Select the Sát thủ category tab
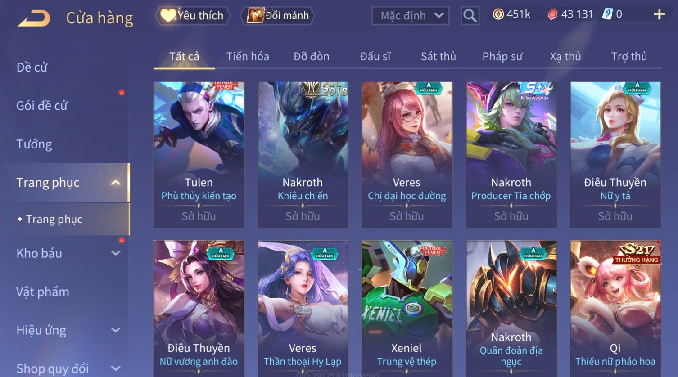Image resolution: width=678 pixels, height=377 pixels. pyautogui.click(x=438, y=56)
